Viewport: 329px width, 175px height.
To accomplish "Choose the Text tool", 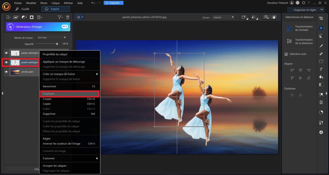I will coord(321,69).
